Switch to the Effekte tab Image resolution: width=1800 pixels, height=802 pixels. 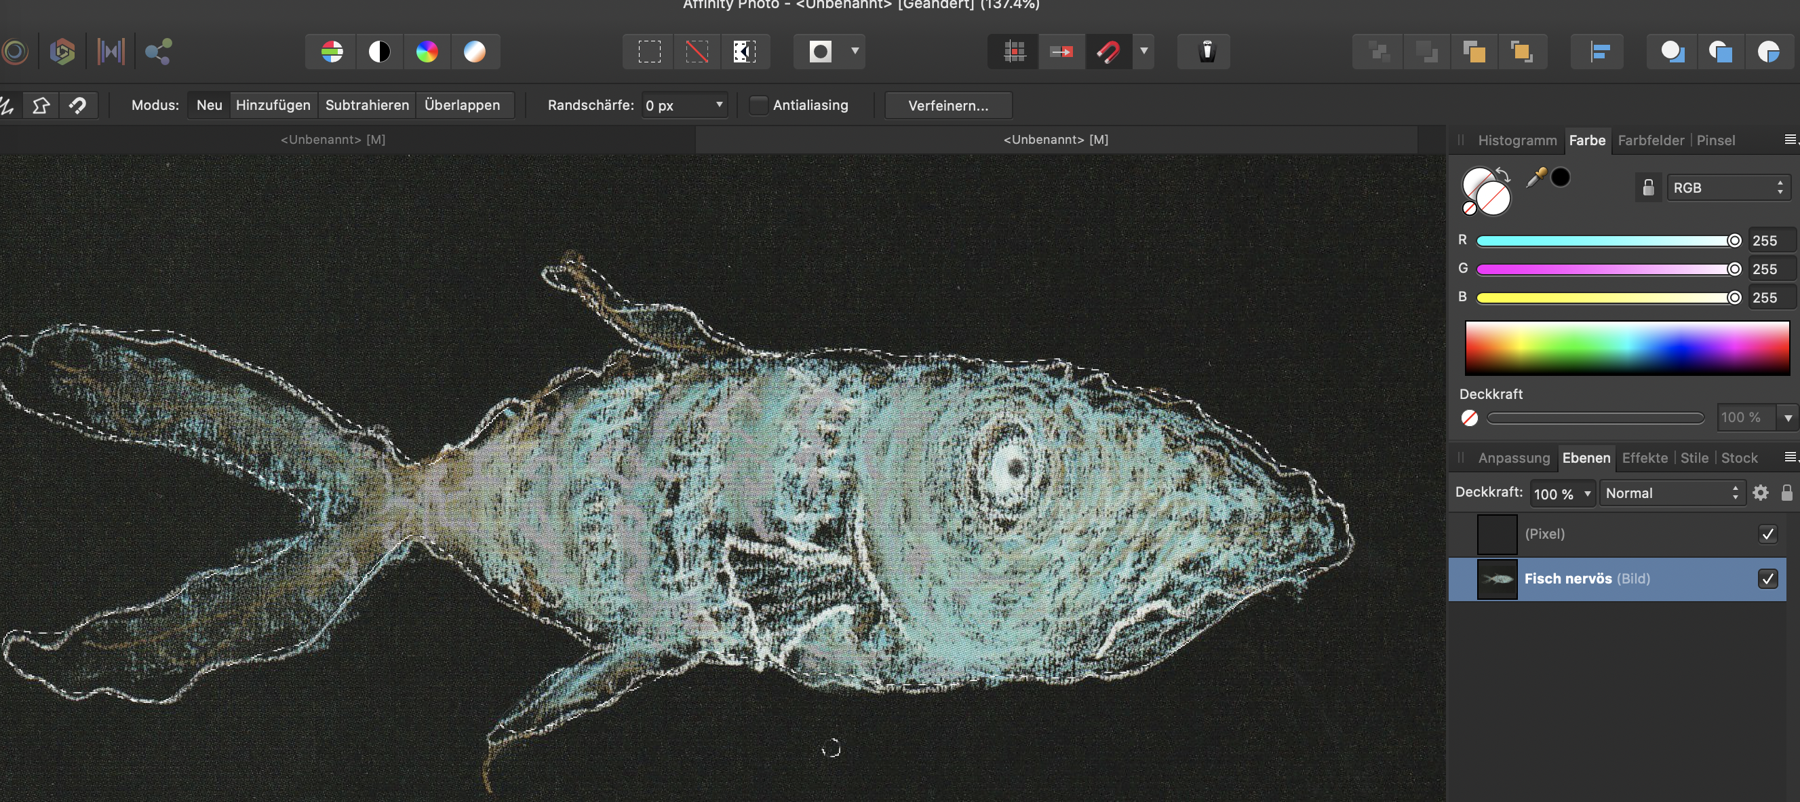click(1644, 458)
